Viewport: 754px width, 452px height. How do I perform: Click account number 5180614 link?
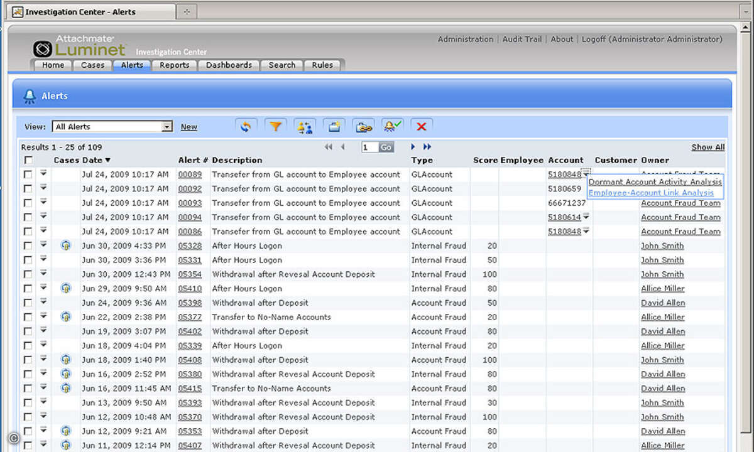coord(564,217)
